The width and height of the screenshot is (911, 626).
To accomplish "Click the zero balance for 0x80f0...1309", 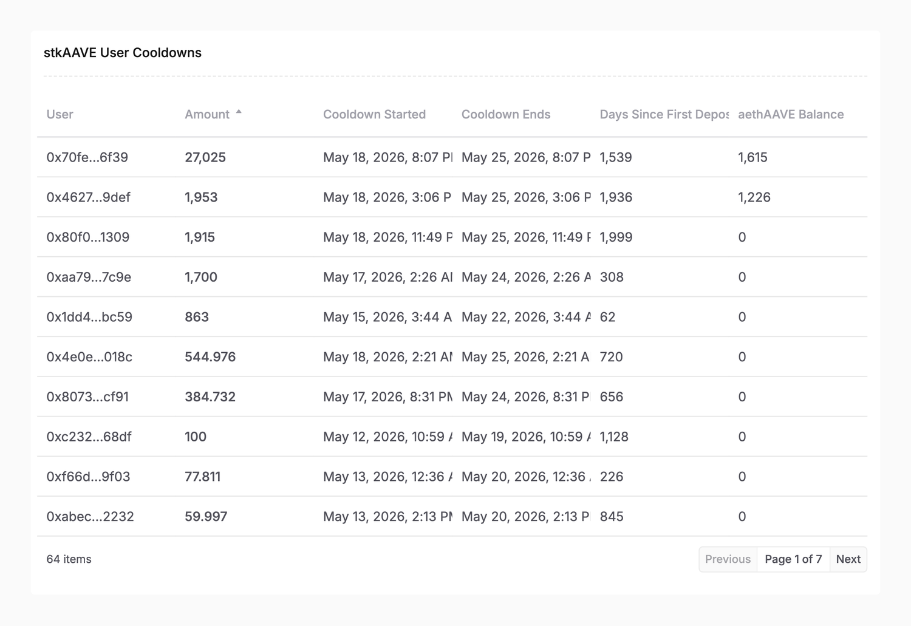I will click(x=742, y=237).
